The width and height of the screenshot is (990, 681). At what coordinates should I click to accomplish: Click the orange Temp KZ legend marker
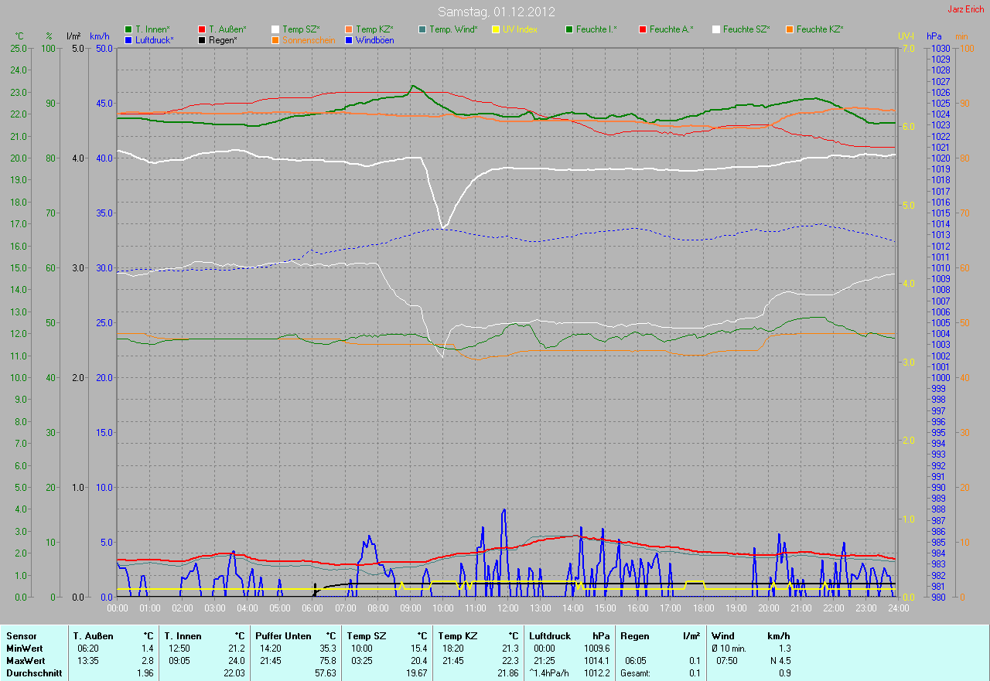pyautogui.click(x=349, y=29)
